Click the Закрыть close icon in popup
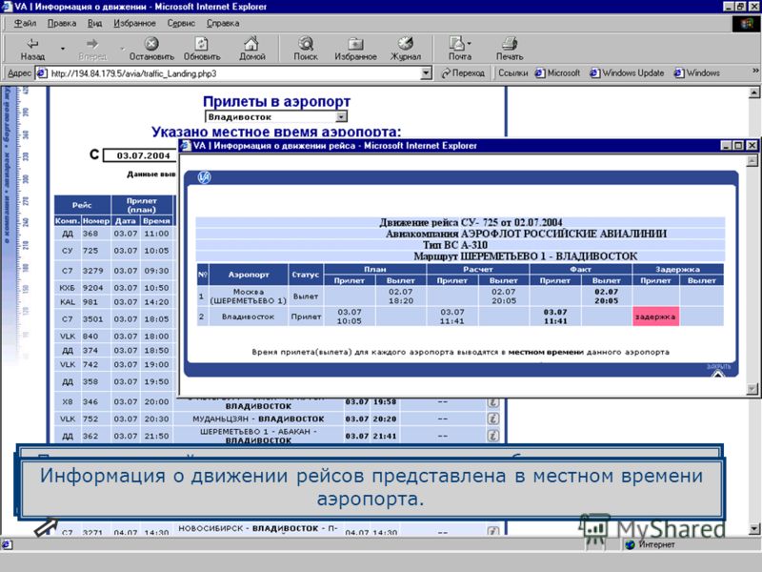This screenshot has height=572, width=762. point(718,371)
